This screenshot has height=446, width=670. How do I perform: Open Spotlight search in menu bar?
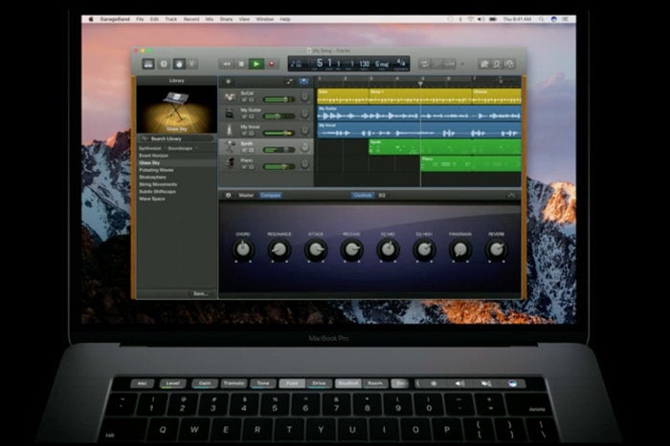pos(542,19)
